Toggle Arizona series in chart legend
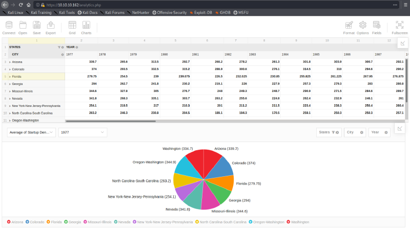Screen dimensions: 410x232 (x=15, y=222)
